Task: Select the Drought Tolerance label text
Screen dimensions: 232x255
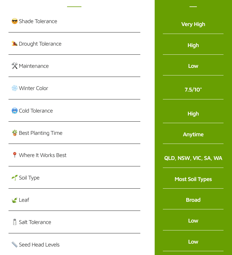Action: pos(40,44)
